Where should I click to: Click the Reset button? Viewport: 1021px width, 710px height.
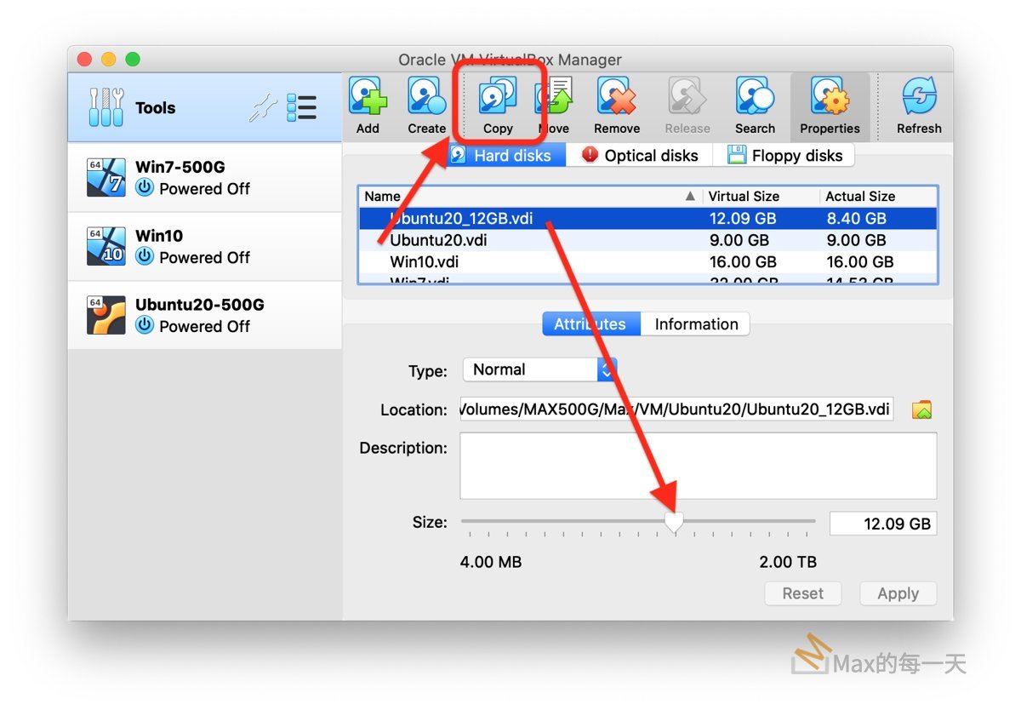[x=803, y=593]
